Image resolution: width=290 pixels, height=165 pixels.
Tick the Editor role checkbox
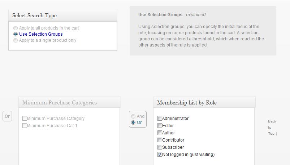(160, 125)
